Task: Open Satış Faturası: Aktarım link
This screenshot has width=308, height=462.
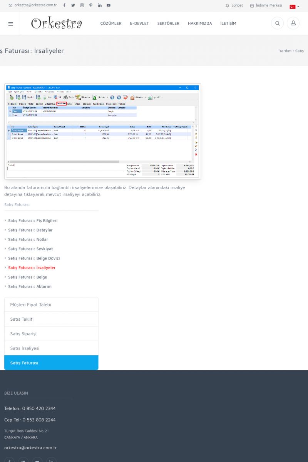Action: (30, 286)
